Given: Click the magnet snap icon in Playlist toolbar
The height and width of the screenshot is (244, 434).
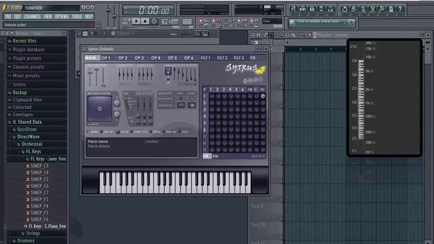Looking at the screenshot, I should coord(258,35).
